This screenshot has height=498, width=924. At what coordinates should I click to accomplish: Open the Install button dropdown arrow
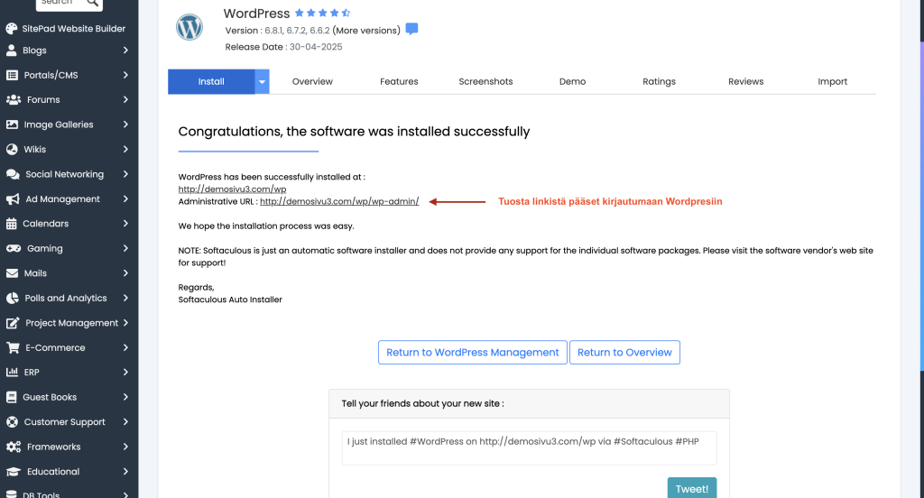tap(262, 82)
